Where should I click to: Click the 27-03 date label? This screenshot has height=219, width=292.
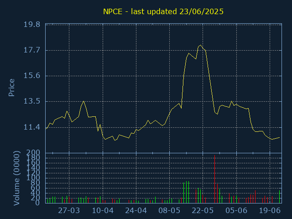pyautogui.click(x=69, y=211)
